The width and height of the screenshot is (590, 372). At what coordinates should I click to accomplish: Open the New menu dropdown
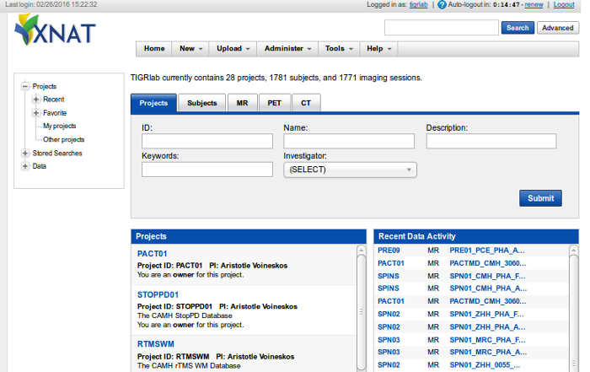coord(190,49)
